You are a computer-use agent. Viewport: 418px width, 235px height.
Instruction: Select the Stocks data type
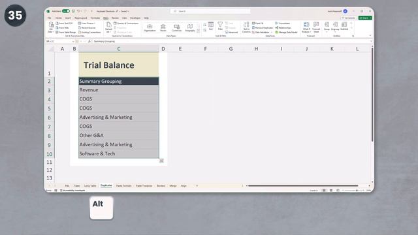[163, 27]
